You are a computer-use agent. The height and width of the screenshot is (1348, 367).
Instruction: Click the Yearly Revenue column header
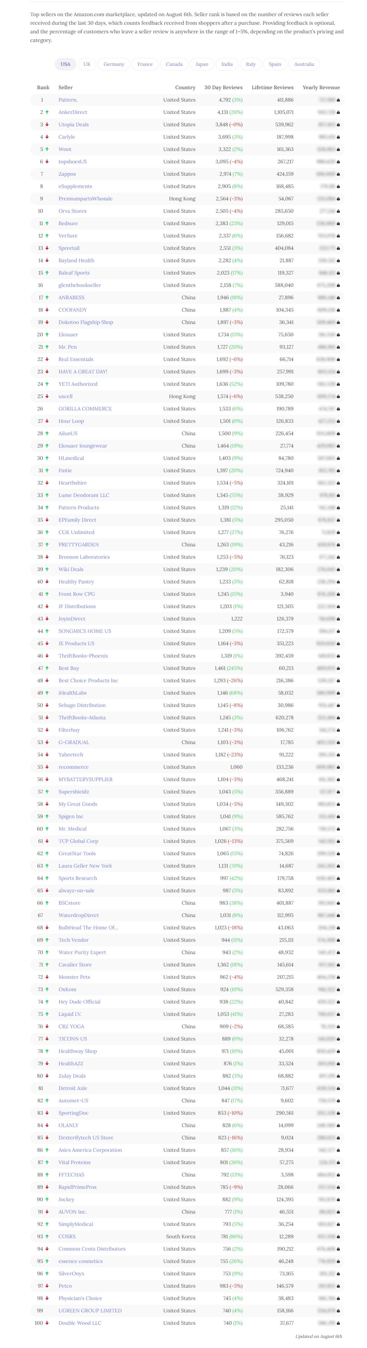coord(322,88)
